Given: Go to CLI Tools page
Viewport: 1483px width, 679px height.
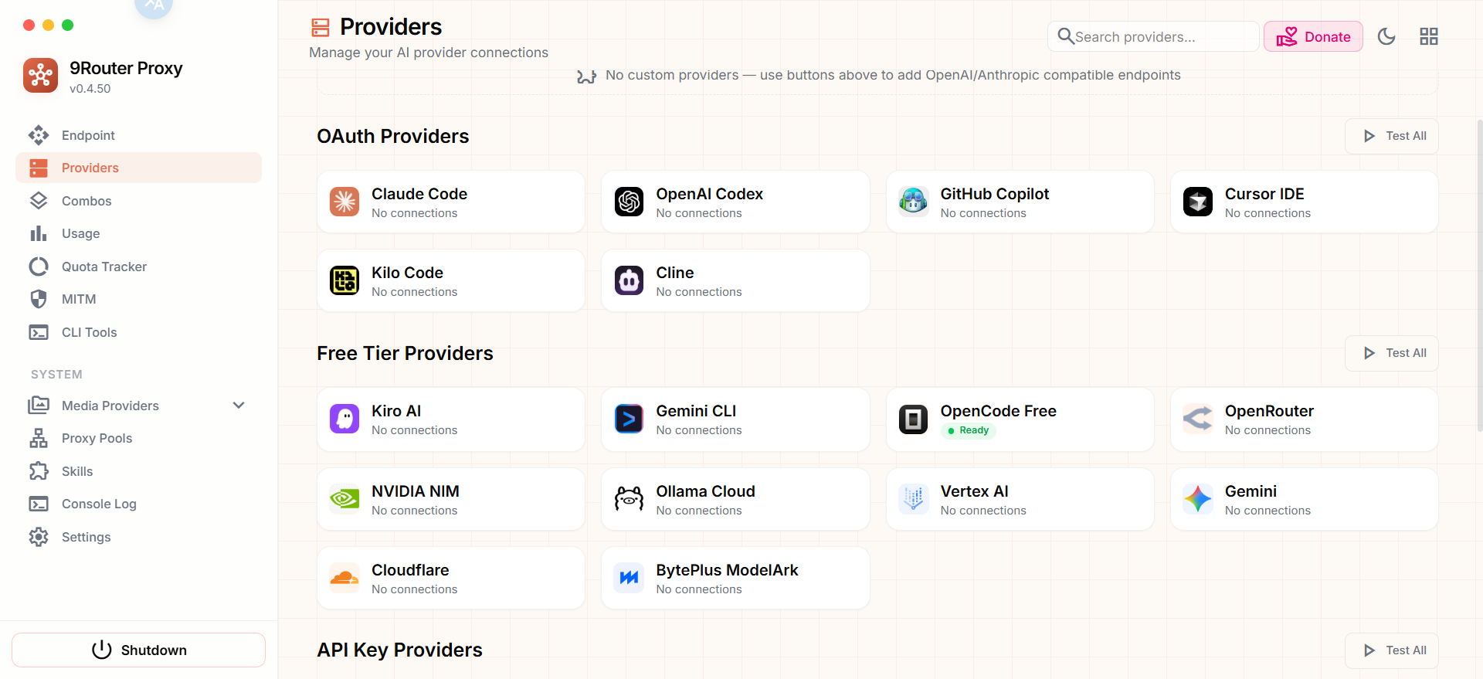Looking at the screenshot, I should click(139, 332).
